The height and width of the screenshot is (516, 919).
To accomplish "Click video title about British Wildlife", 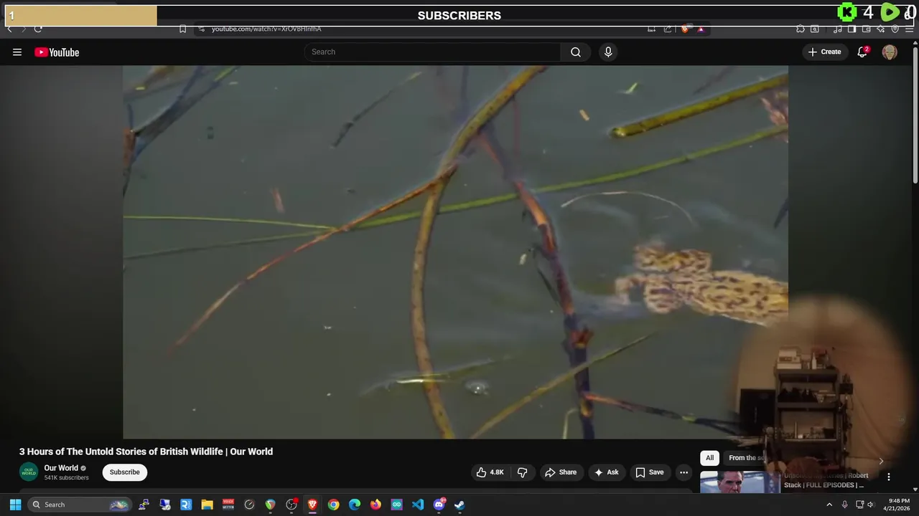I will pyautogui.click(x=146, y=451).
